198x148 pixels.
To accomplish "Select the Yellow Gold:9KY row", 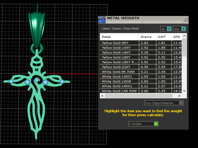I will 141,43.
